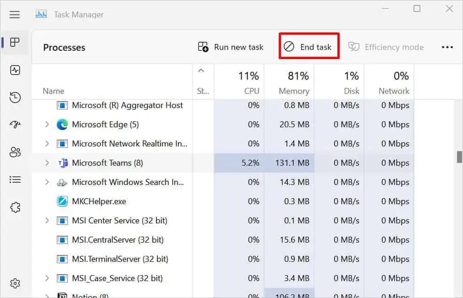Select the MKCHelper.exe row name
Image resolution: width=463 pixels, height=298 pixels.
[99, 201]
